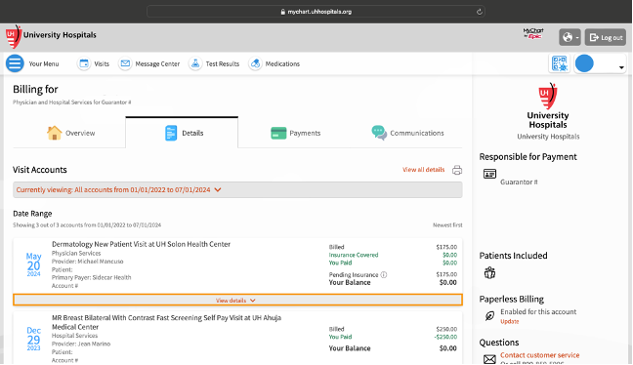This screenshot has width=633, height=365.
Task: Click the QR code icon
Action: click(560, 63)
